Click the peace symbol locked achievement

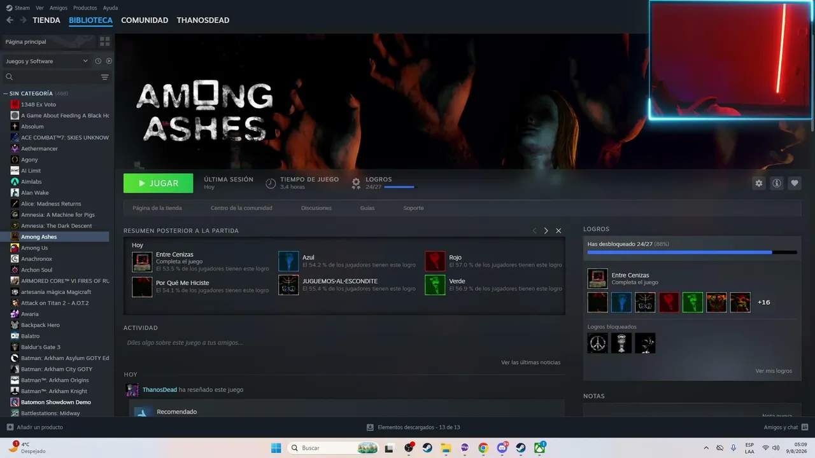pyautogui.click(x=597, y=343)
